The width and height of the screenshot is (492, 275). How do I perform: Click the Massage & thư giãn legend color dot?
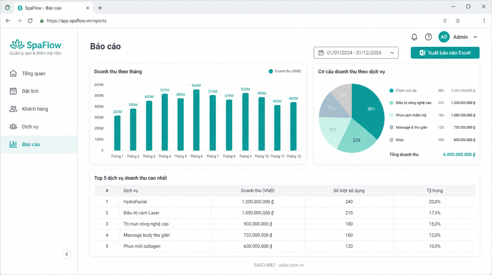(x=391, y=128)
